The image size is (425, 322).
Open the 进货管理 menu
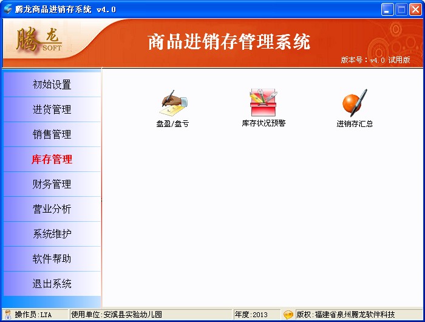click(52, 109)
